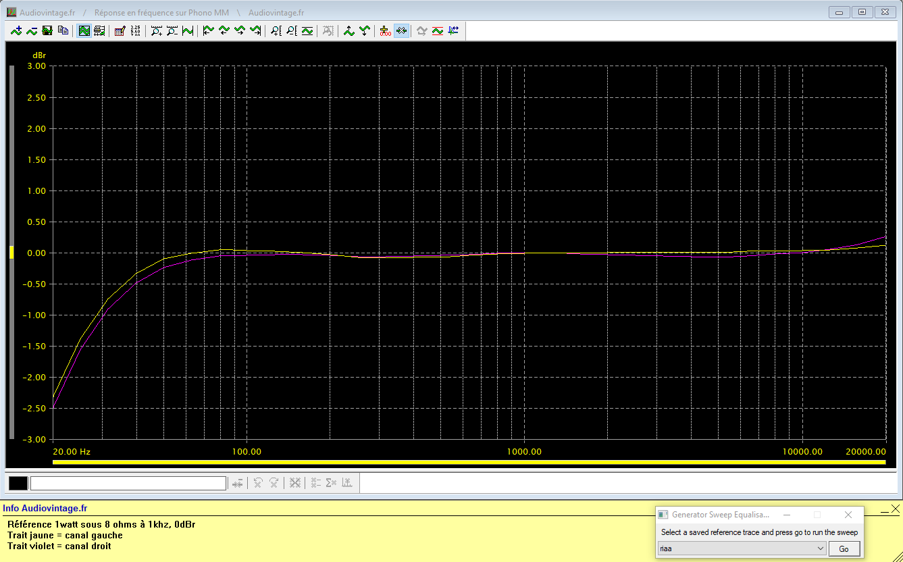Click the second trace shift-left arrow icon
The image size is (903, 562).
click(x=224, y=30)
